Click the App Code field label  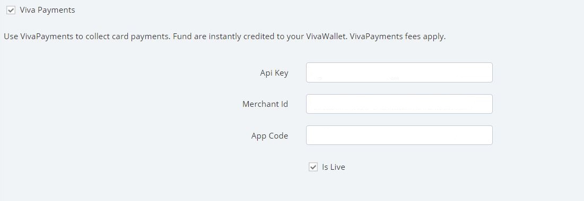[269, 135]
